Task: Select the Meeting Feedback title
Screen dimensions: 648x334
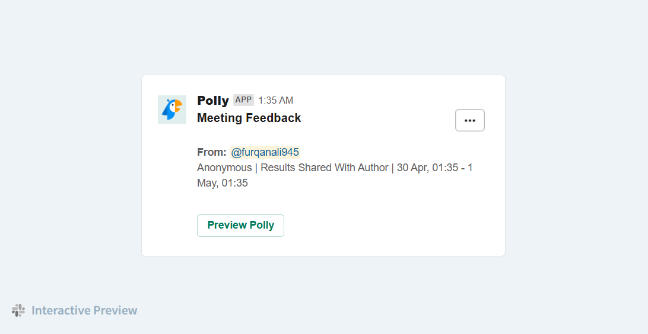Action: [249, 118]
